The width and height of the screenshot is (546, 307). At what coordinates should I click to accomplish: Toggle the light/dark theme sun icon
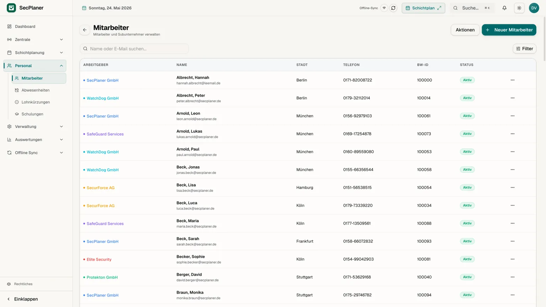[x=519, y=8]
